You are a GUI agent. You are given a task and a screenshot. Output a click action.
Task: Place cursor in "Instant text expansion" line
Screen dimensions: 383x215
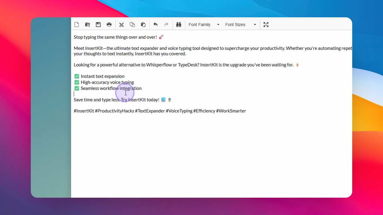click(x=102, y=76)
